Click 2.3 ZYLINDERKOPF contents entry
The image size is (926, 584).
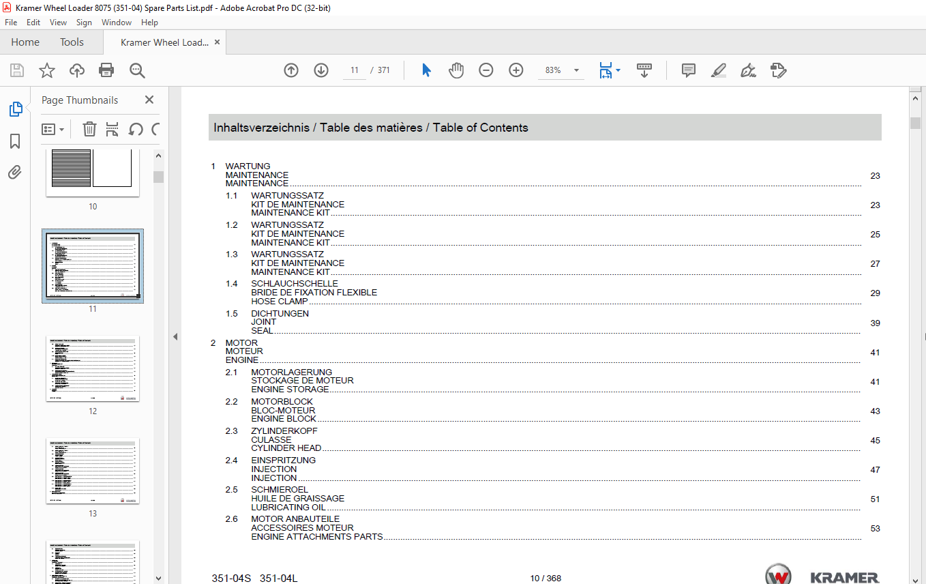coord(553,439)
